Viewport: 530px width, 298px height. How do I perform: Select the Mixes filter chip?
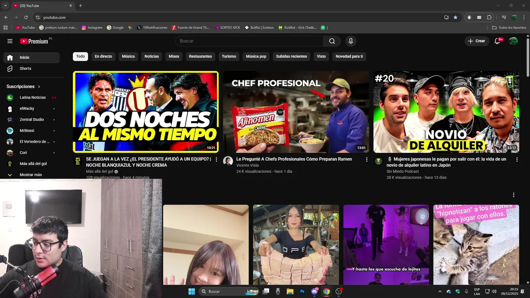click(174, 56)
